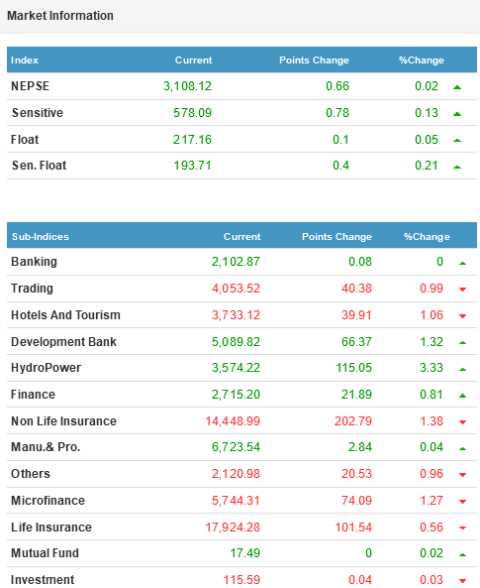Click the Finance sub-index label
Image resolution: width=480 pixels, height=588 pixels.
[33, 395]
